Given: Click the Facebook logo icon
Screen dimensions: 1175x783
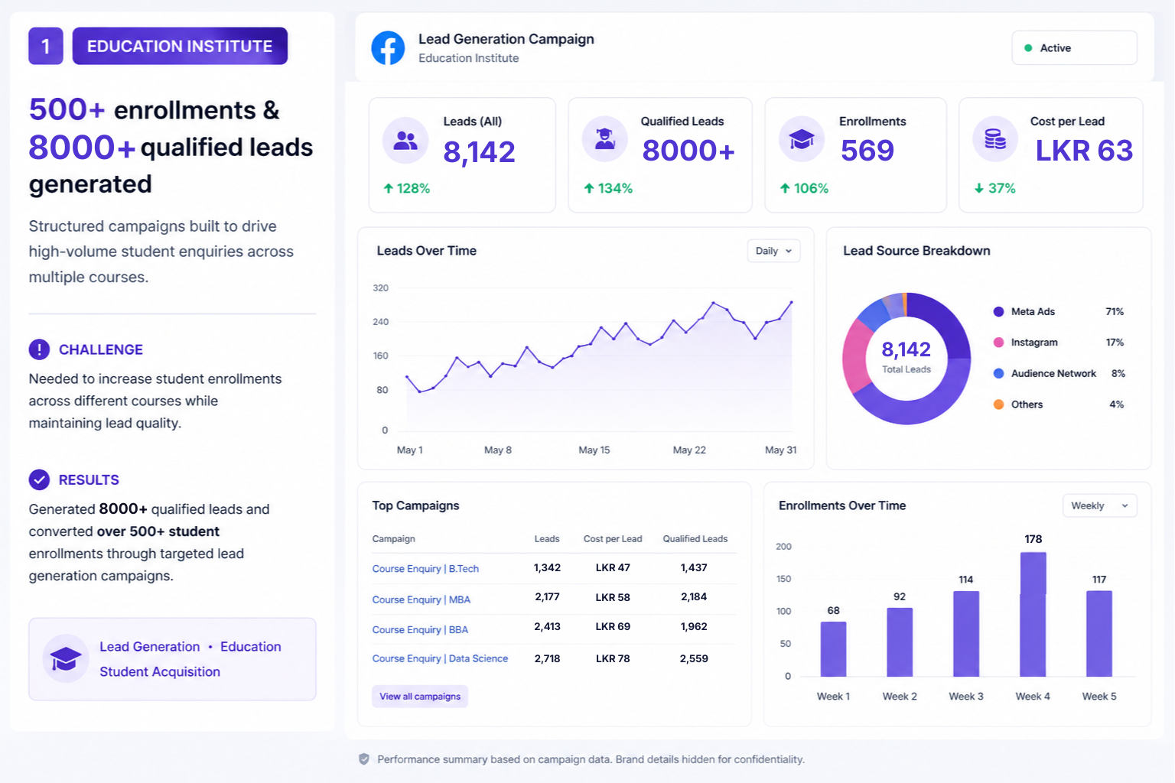Looking at the screenshot, I should (x=388, y=48).
